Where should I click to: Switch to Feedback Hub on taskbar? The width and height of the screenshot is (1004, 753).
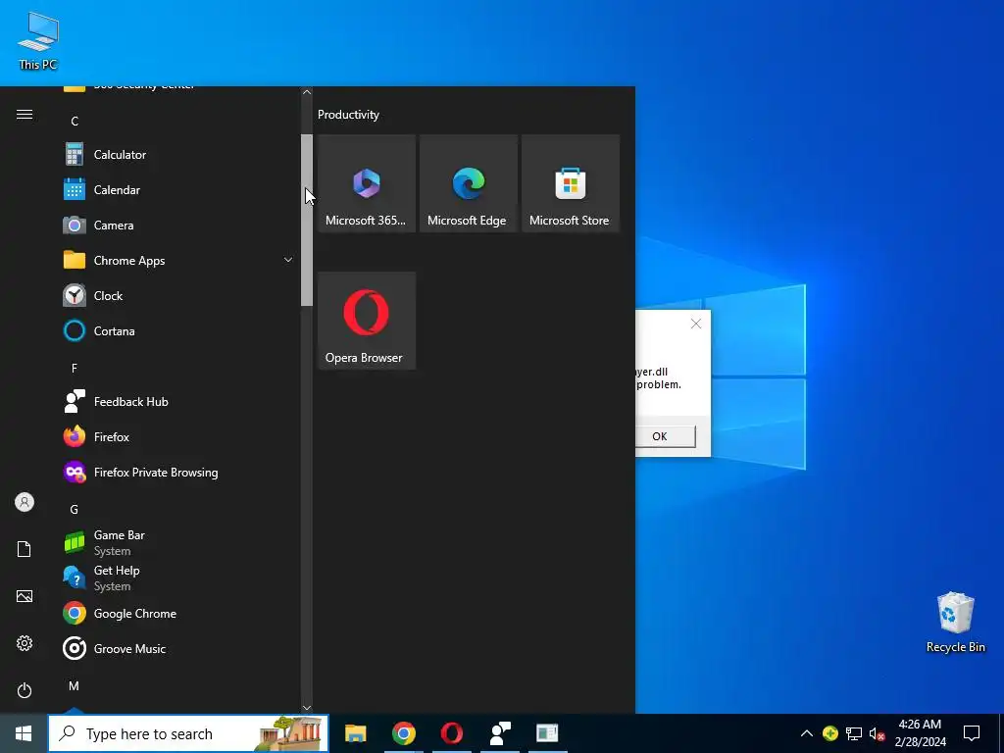click(x=499, y=733)
